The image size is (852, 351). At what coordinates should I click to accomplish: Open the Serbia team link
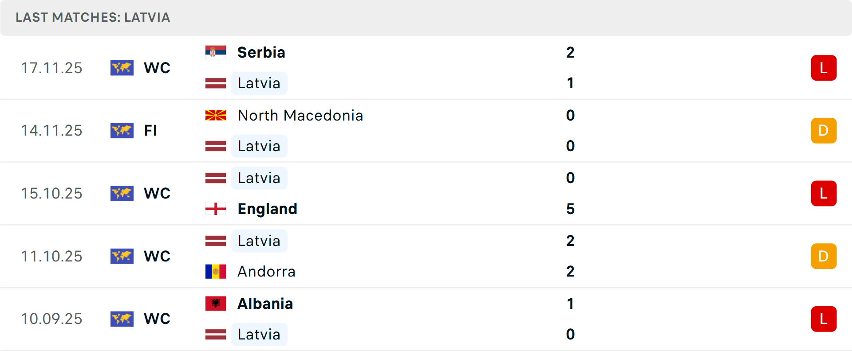pyautogui.click(x=261, y=52)
